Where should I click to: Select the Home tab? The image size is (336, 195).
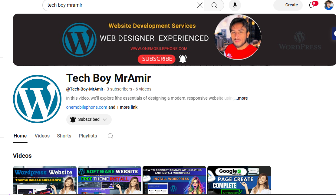20,136
